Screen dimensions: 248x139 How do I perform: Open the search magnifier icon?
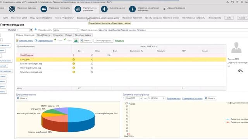click(242, 2)
